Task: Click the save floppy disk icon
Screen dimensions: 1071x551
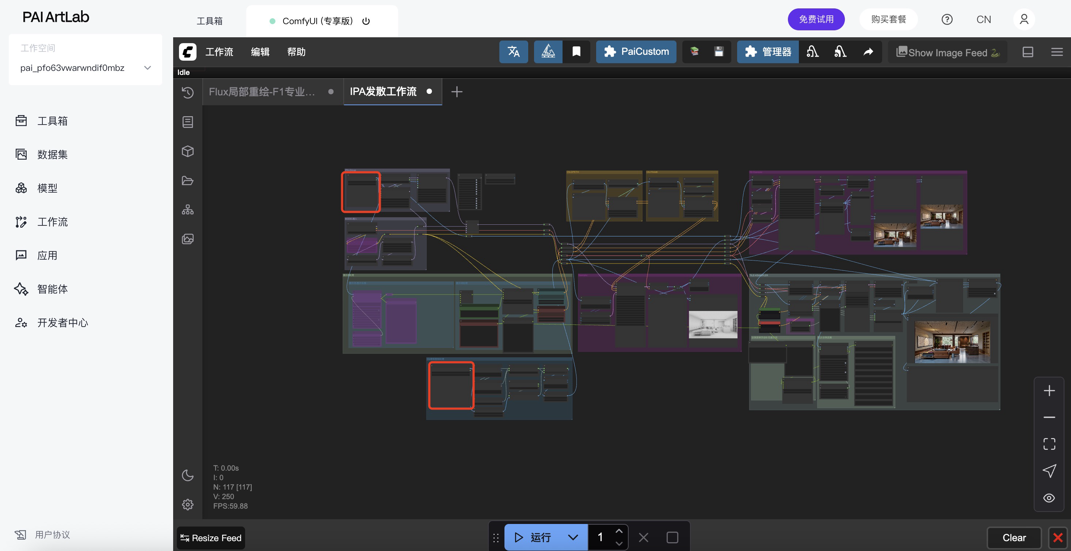Action: pos(719,52)
